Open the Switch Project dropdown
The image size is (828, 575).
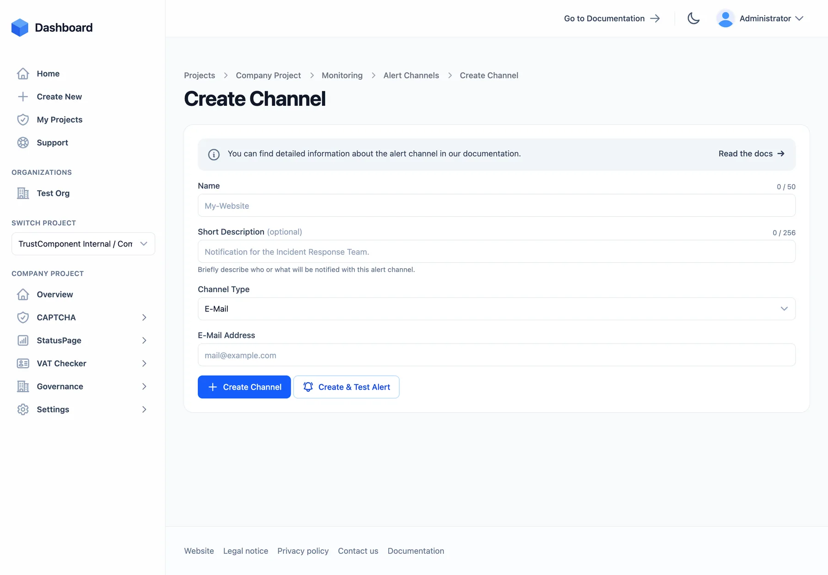pos(83,244)
